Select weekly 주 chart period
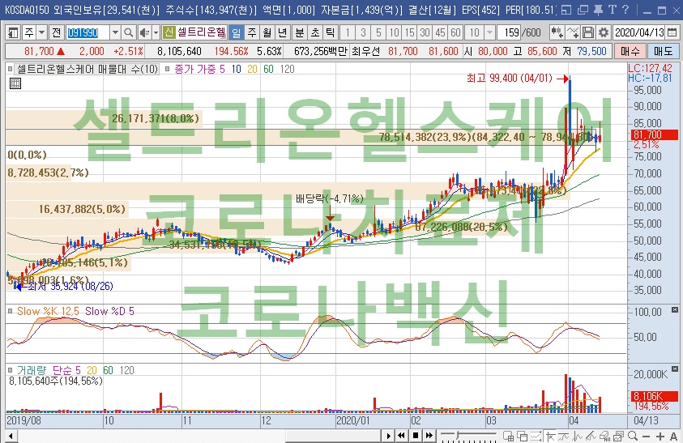The height and width of the screenshot is (443, 683). pos(252,32)
